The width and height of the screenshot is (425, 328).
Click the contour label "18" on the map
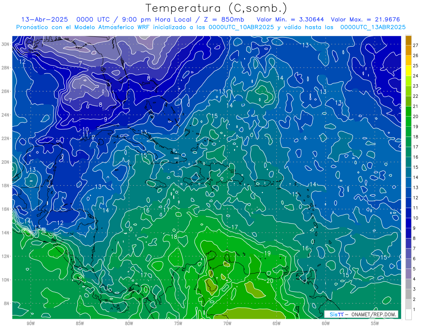click(x=174, y=237)
